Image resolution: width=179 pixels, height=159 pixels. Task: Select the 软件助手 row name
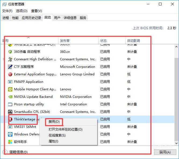pyautogui.click(x=20, y=142)
